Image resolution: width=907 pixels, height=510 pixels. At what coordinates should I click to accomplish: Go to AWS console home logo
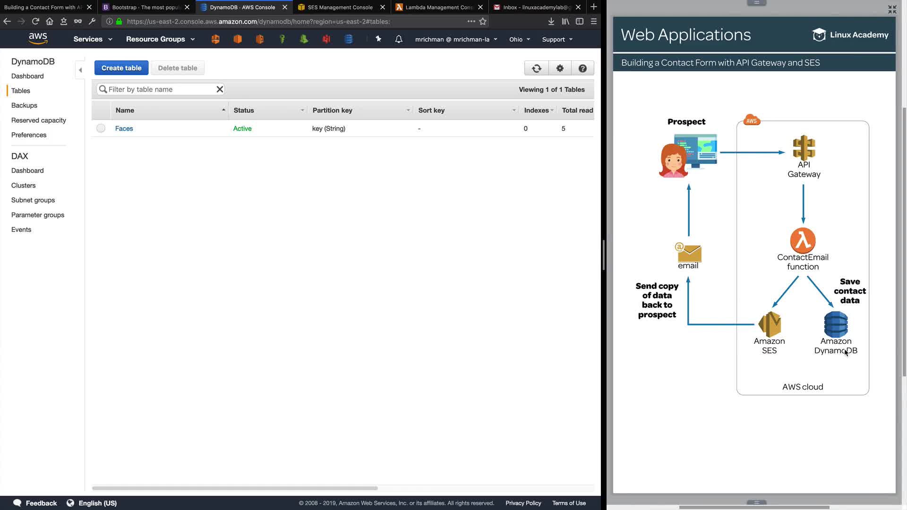coord(38,39)
